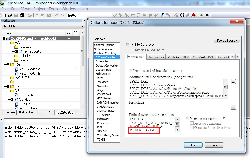Click the Navigate Backward toolbar icon
The image size is (250, 158).
150,15
